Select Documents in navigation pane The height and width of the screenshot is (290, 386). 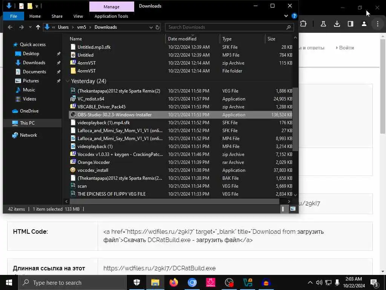34,71
